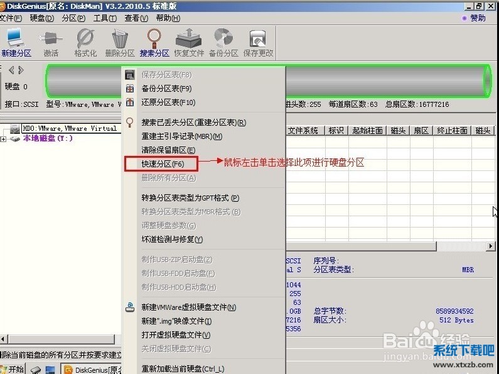Image resolution: width=499 pixels, height=374 pixels.
Task: Click the 赞助 (Sponsor) link at top right
Action: tap(477, 18)
